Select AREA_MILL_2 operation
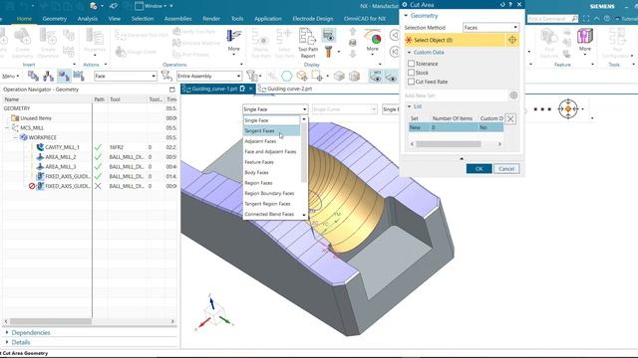The width and height of the screenshot is (638, 358). click(60, 157)
